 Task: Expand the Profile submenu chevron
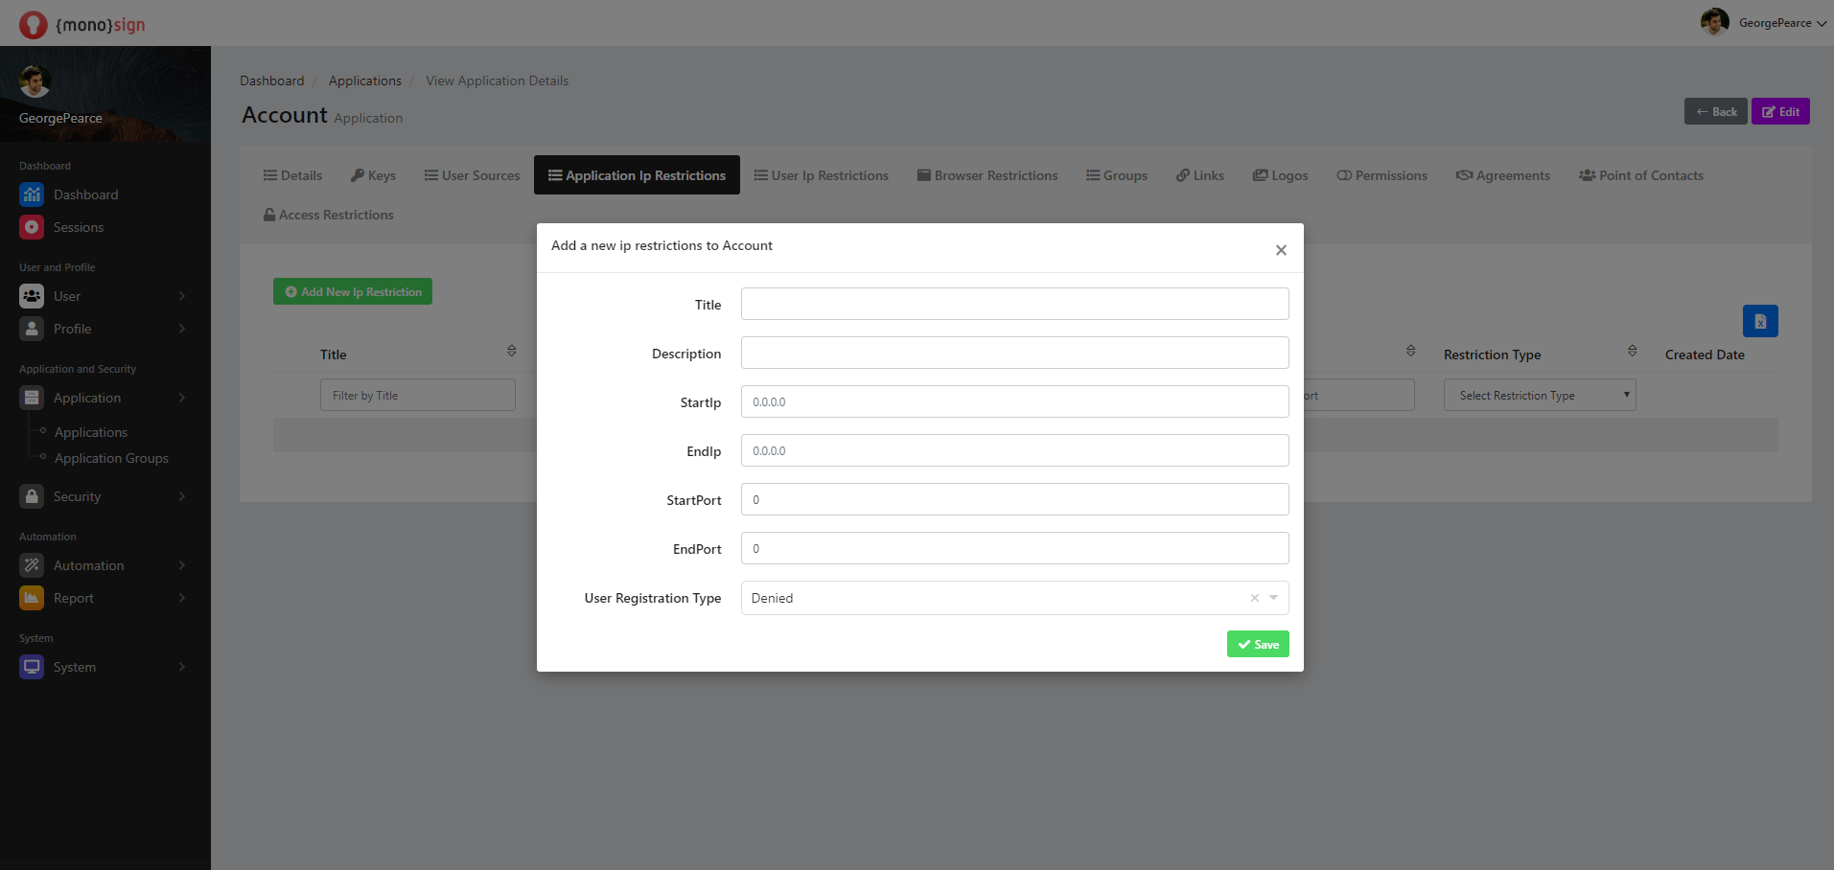coord(182,329)
